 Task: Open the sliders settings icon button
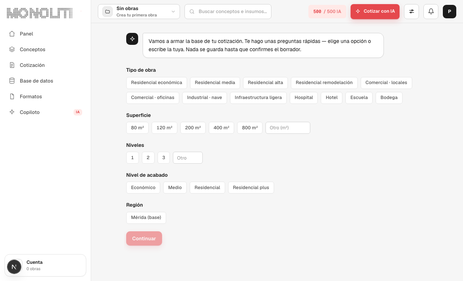pos(411,12)
